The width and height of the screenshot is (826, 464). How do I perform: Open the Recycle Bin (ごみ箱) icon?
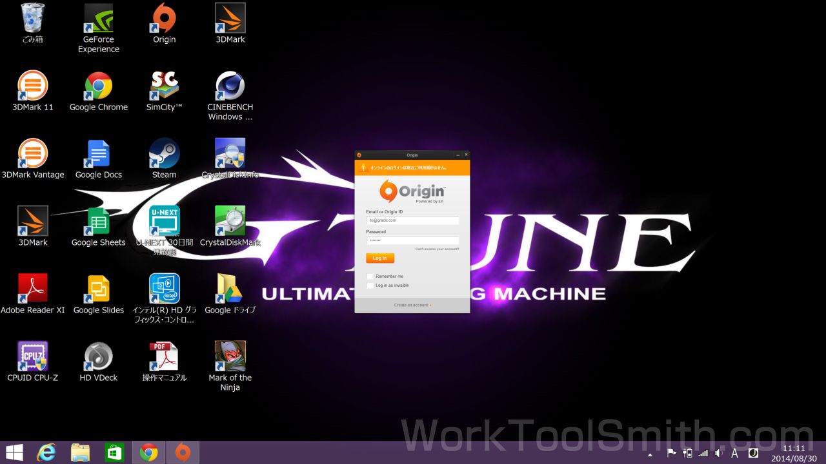[x=31, y=23]
